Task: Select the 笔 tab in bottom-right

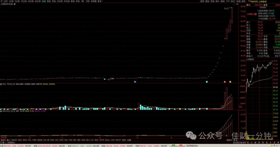Action: 248,143
